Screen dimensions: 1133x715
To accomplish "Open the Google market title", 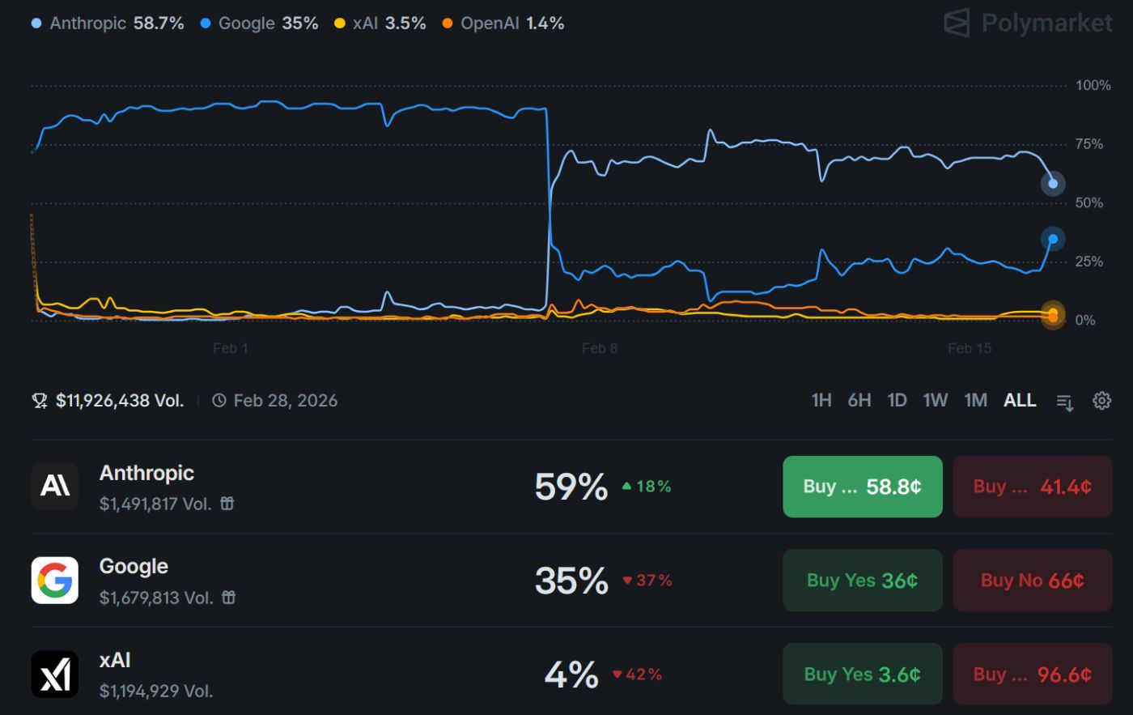I will (x=134, y=566).
